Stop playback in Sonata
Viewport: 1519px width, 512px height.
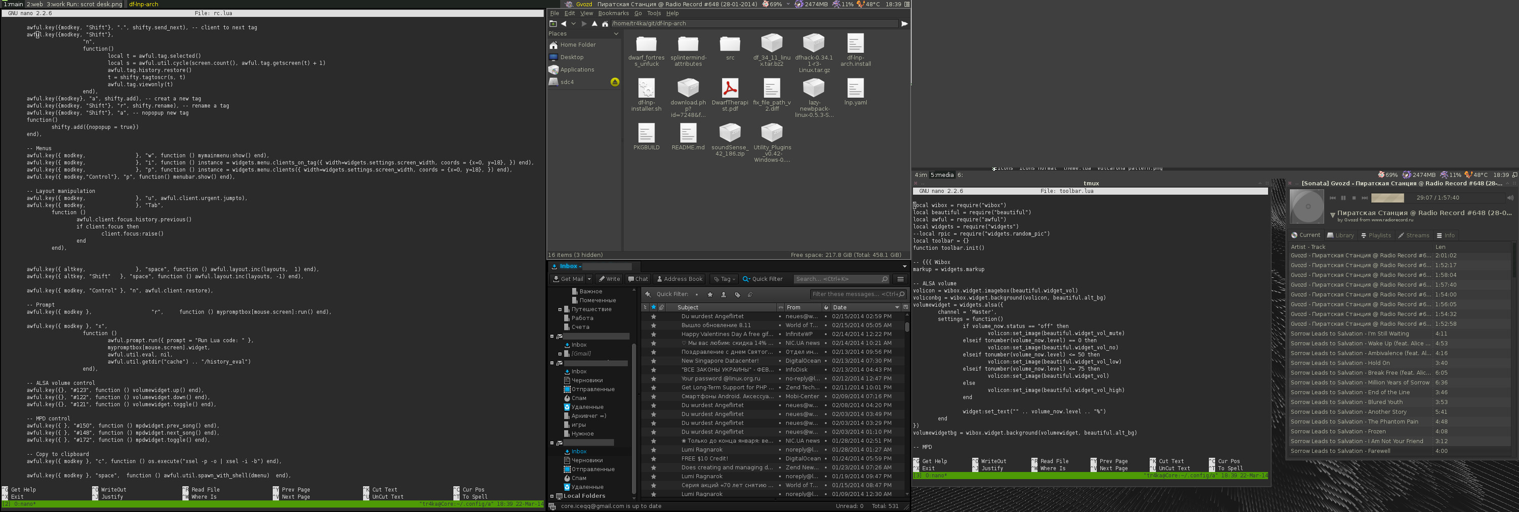click(1354, 198)
